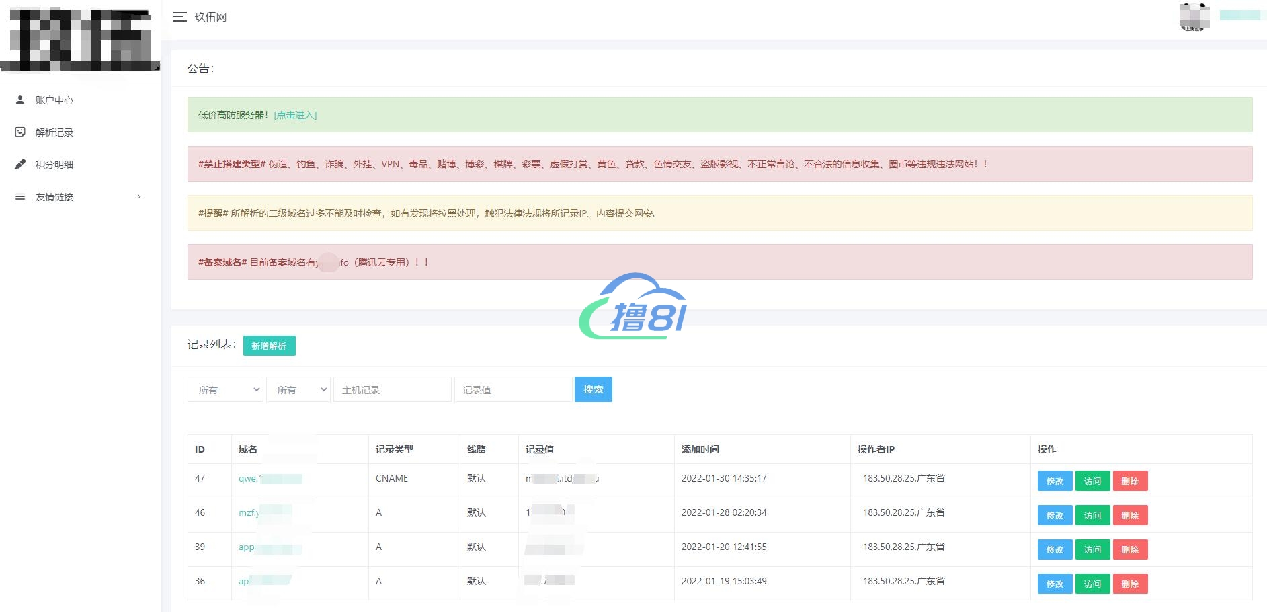The width and height of the screenshot is (1267, 612).
Task: Delete record ID 39 with 删除
Action: [x=1130, y=550]
